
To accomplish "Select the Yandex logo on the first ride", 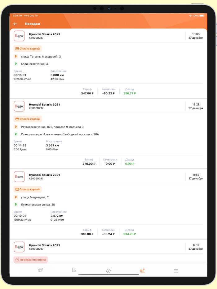I will pos(19,36).
